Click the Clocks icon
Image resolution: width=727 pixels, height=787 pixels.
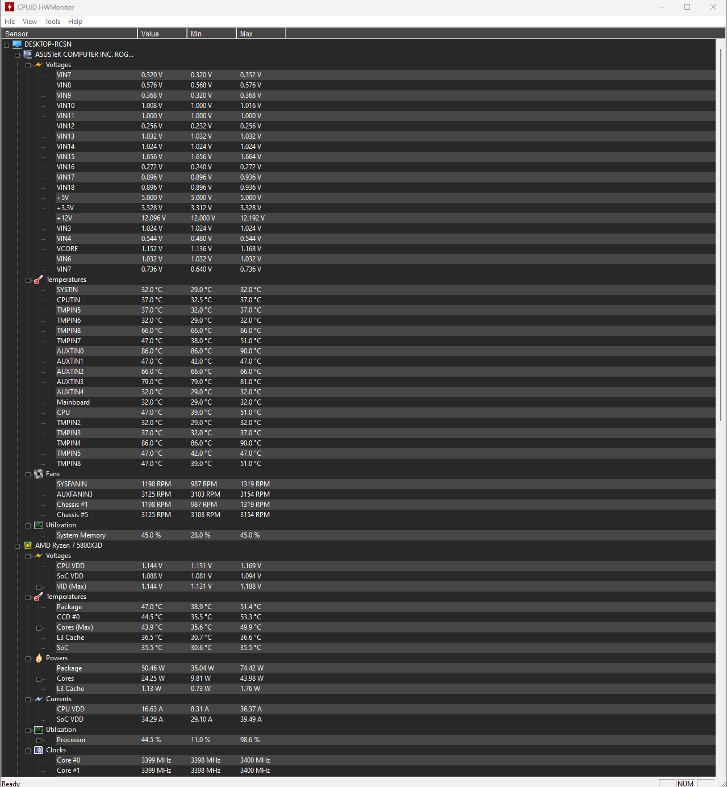pos(39,750)
